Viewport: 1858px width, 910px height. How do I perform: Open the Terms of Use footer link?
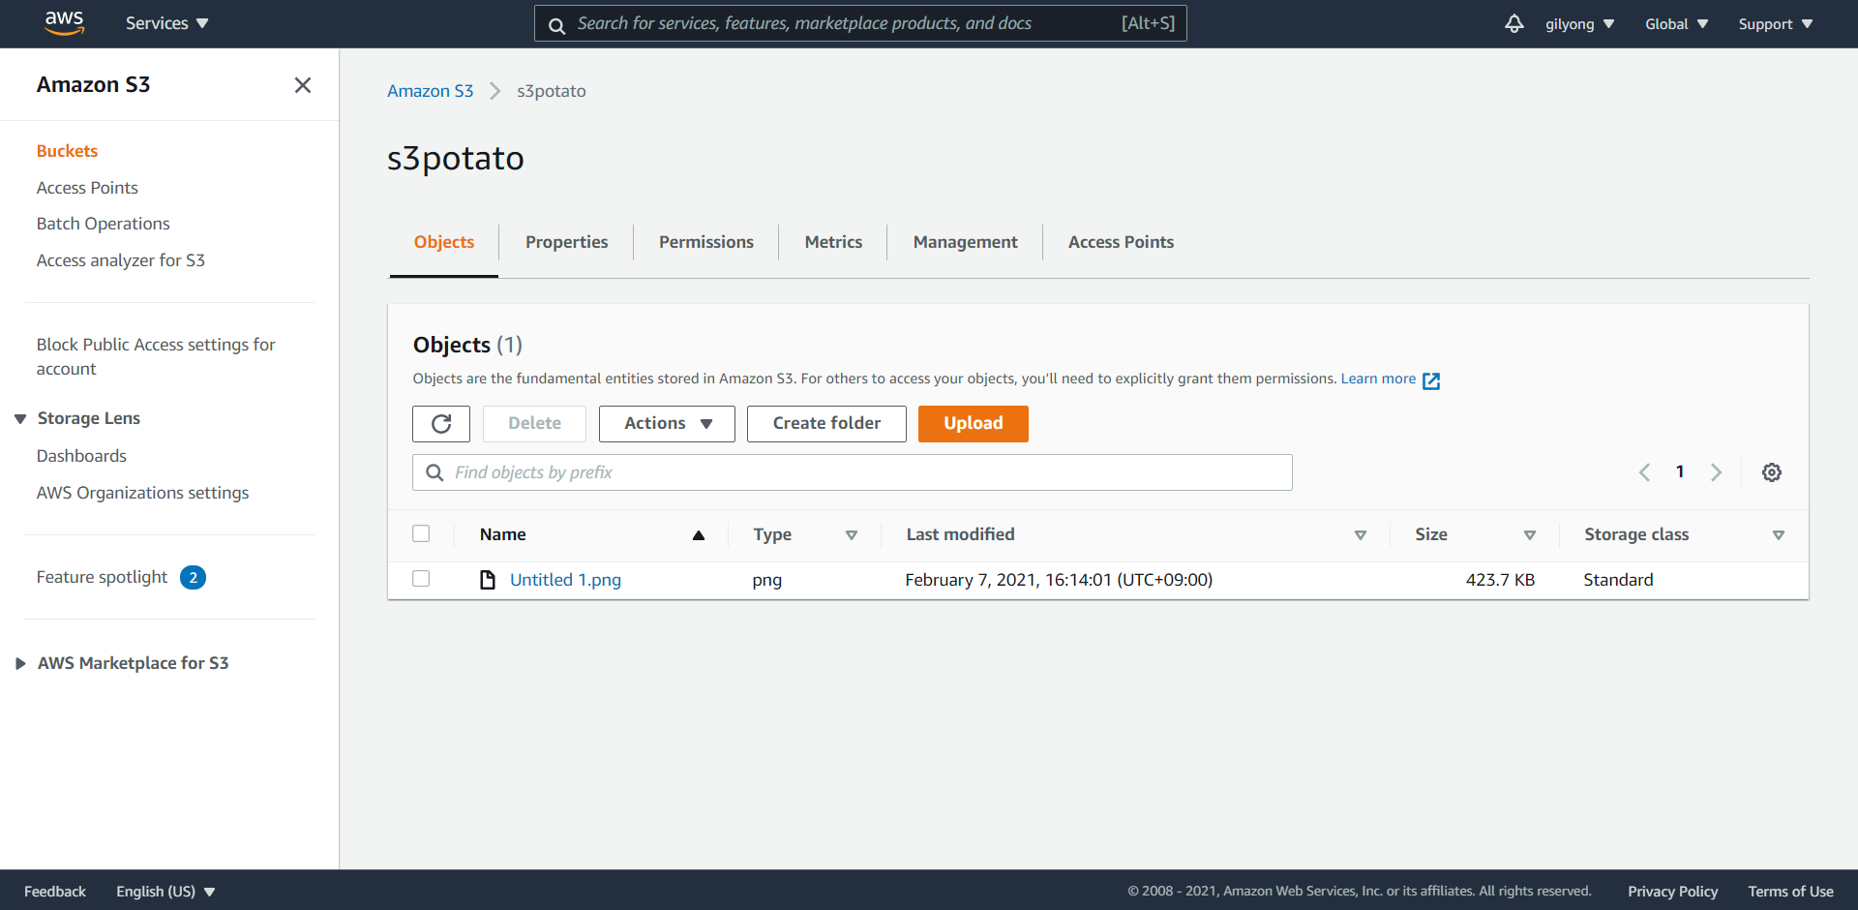1790,892
